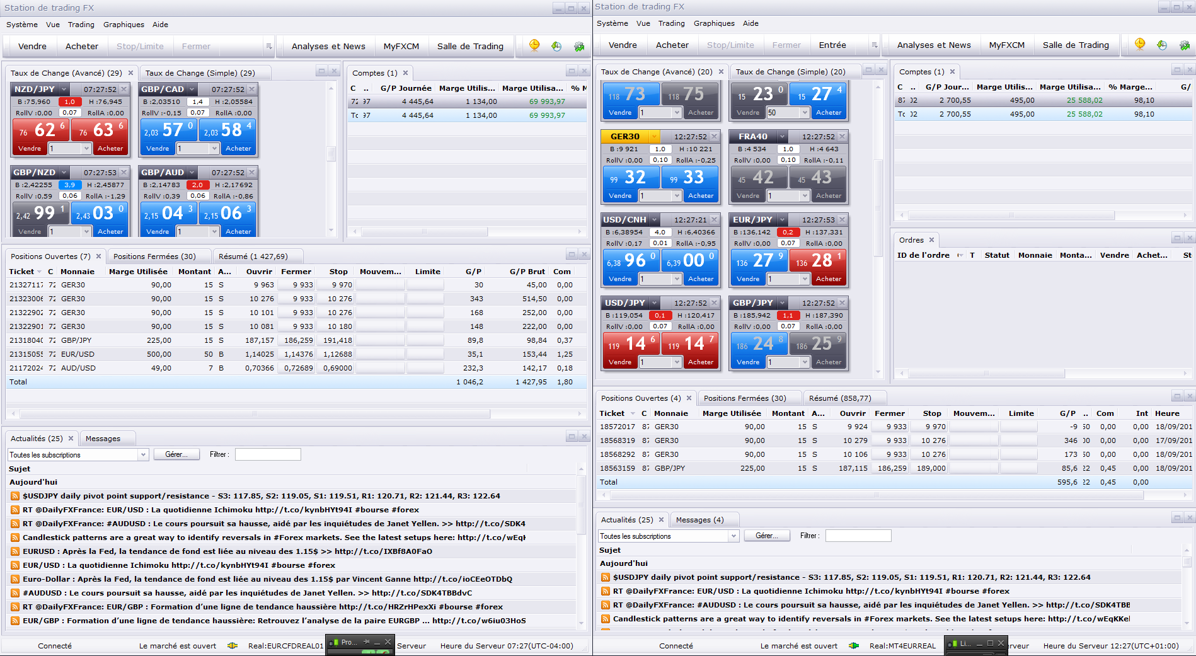The image size is (1196, 656).
Task: Close the GER30 rate tile in right window
Action: 715,137
